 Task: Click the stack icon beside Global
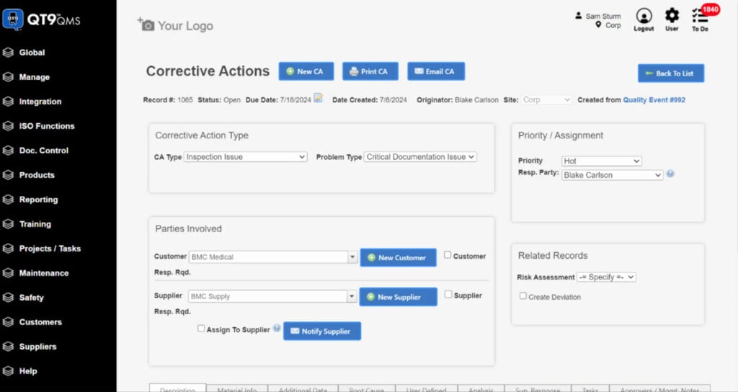pos(8,52)
